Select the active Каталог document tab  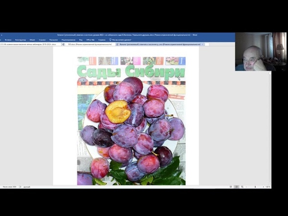(160, 45)
